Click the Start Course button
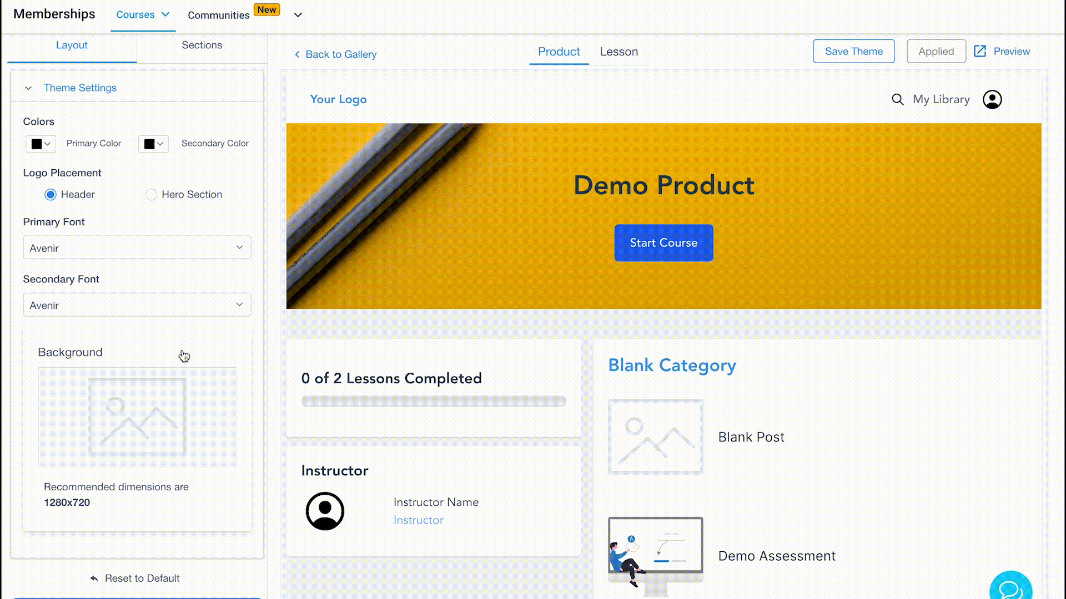Screen dimensions: 1066x599 pyautogui.click(x=663, y=243)
